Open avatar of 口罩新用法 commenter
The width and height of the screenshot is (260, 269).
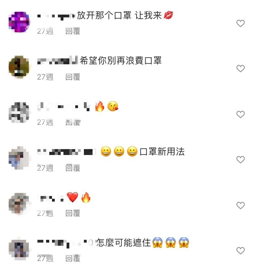pyautogui.click(x=19, y=158)
